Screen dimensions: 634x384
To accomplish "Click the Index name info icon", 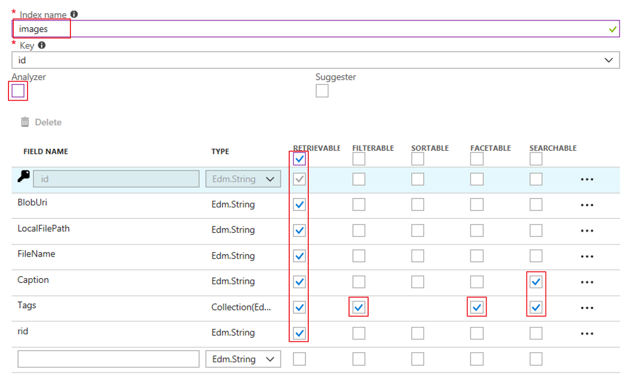I will [x=74, y=14].
